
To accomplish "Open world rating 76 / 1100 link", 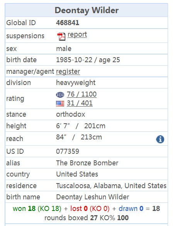I will tap(82, 94).
